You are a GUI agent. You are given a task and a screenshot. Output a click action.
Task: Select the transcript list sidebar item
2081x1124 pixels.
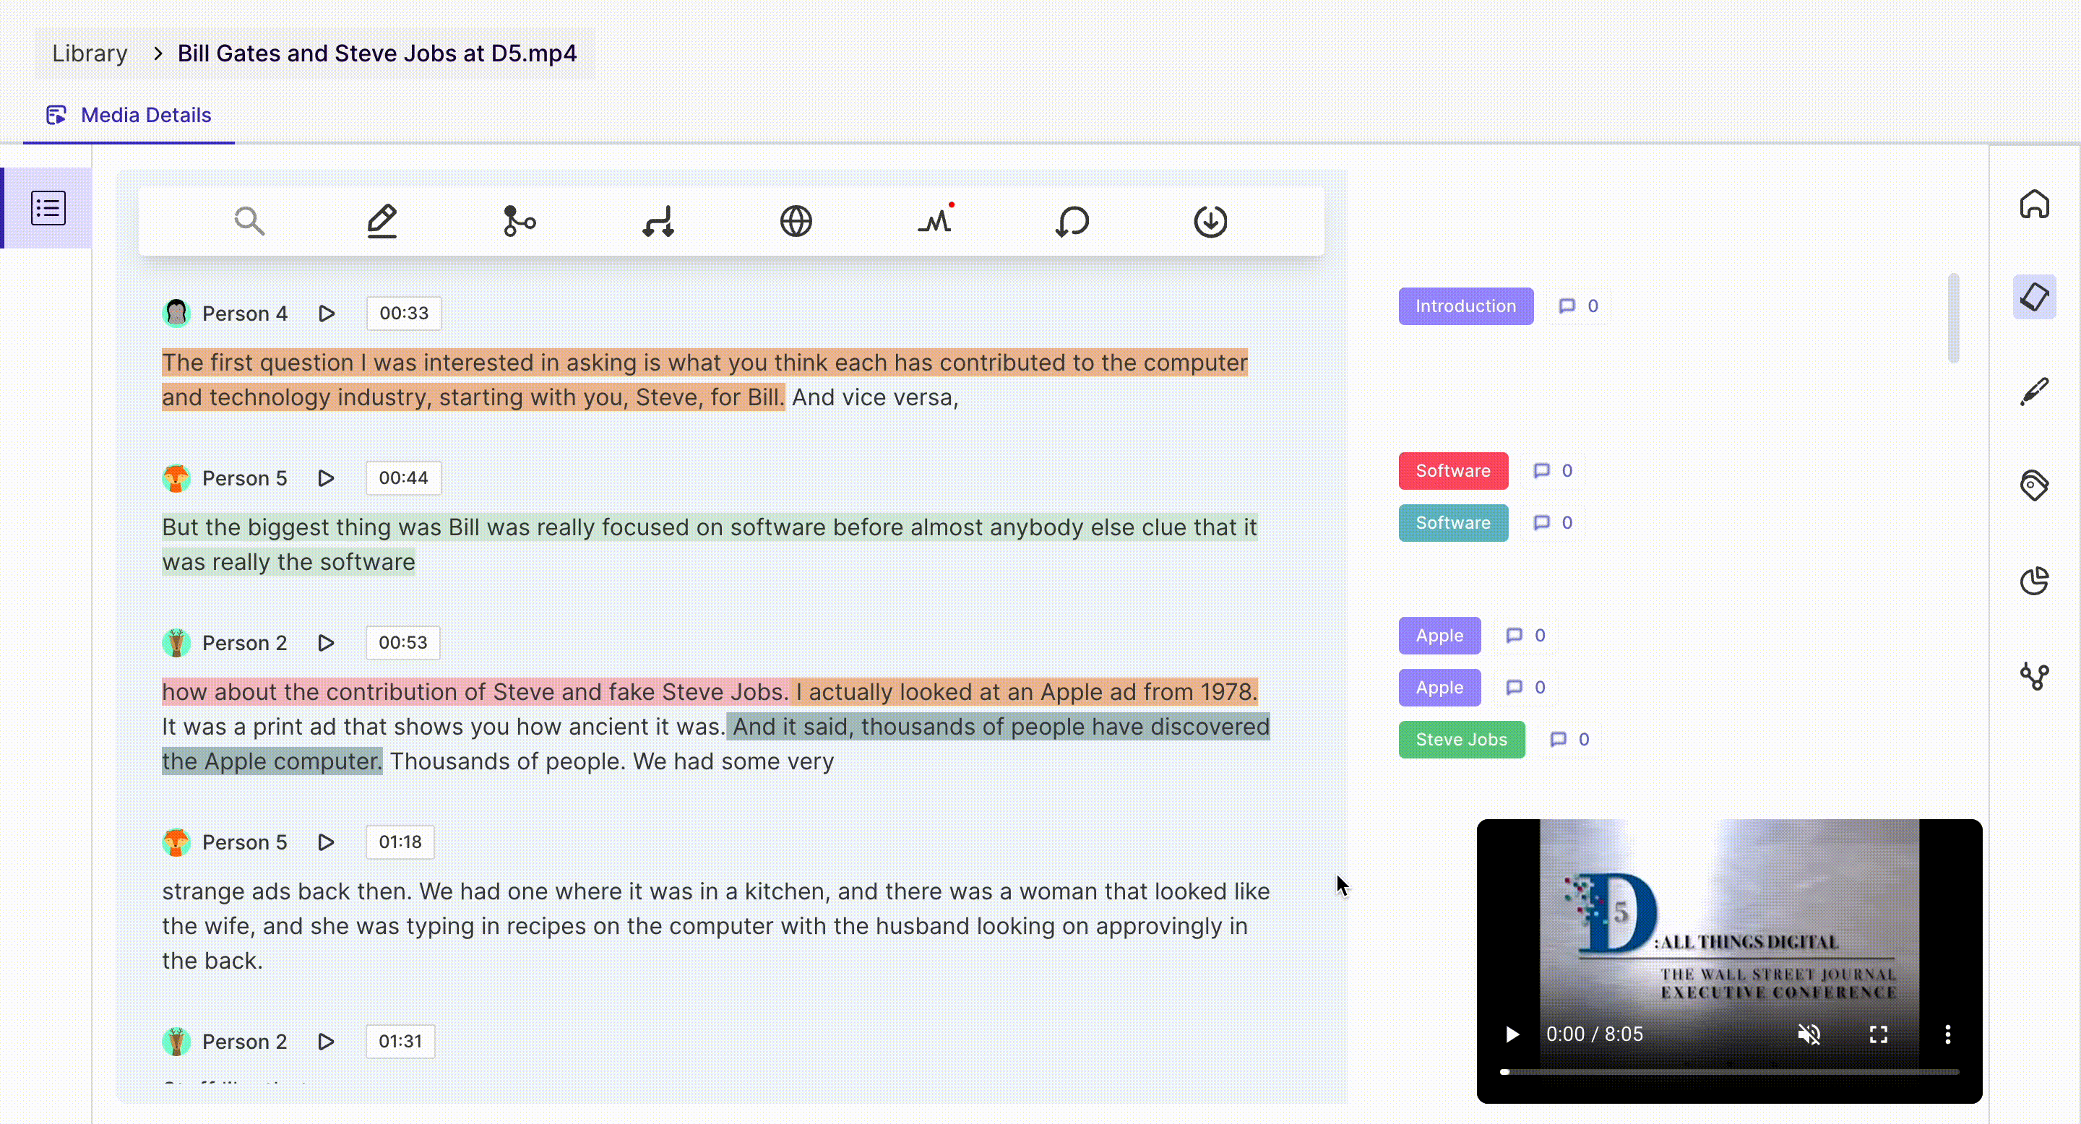click(x=48, y=208)
